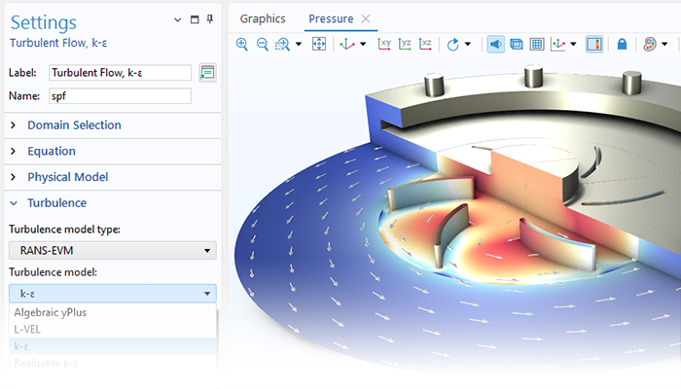Open the Settings window options chevron

click(x=178, y=19)
